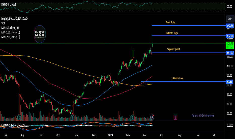Select the MA (200, close, 0) indicator label
The width and height of the screenshot is (235, 139).
(11, 37)
